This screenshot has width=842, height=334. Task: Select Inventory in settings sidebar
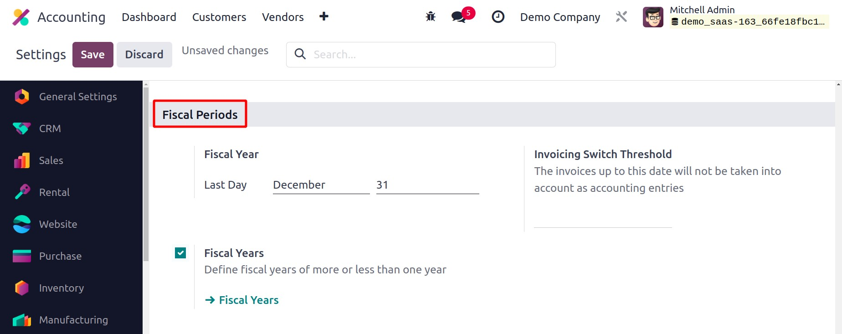pyautogui.click(x=62, y=288)
